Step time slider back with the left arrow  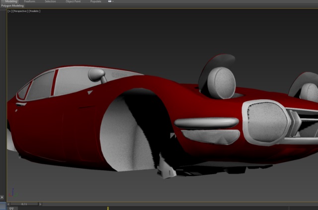[x=8, y=204]
